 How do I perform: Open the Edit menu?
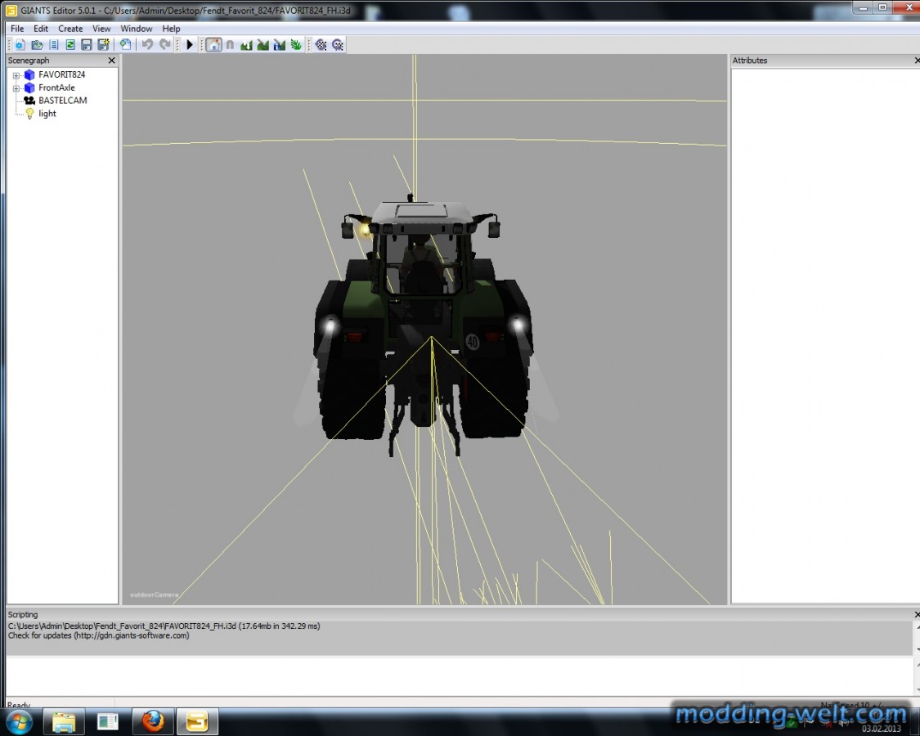click(x=41, y=28)
